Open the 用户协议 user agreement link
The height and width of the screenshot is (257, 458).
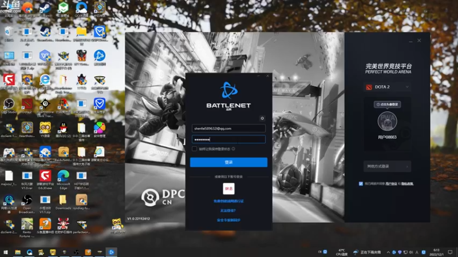point(391,184)
